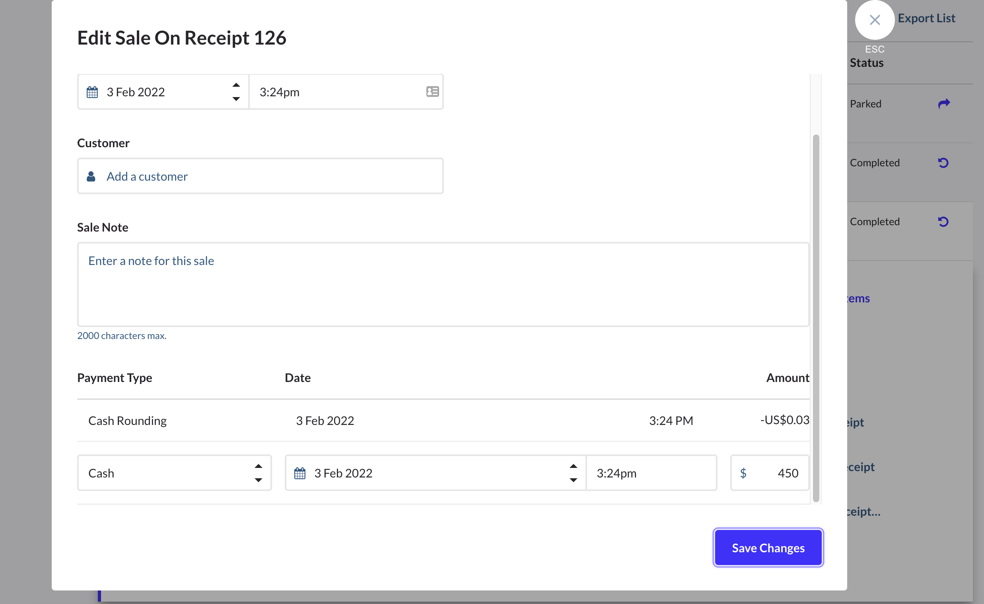This screenshot has width=984, height=604.
Task: Click the payment date calendar icon
Action: [299, 473]
